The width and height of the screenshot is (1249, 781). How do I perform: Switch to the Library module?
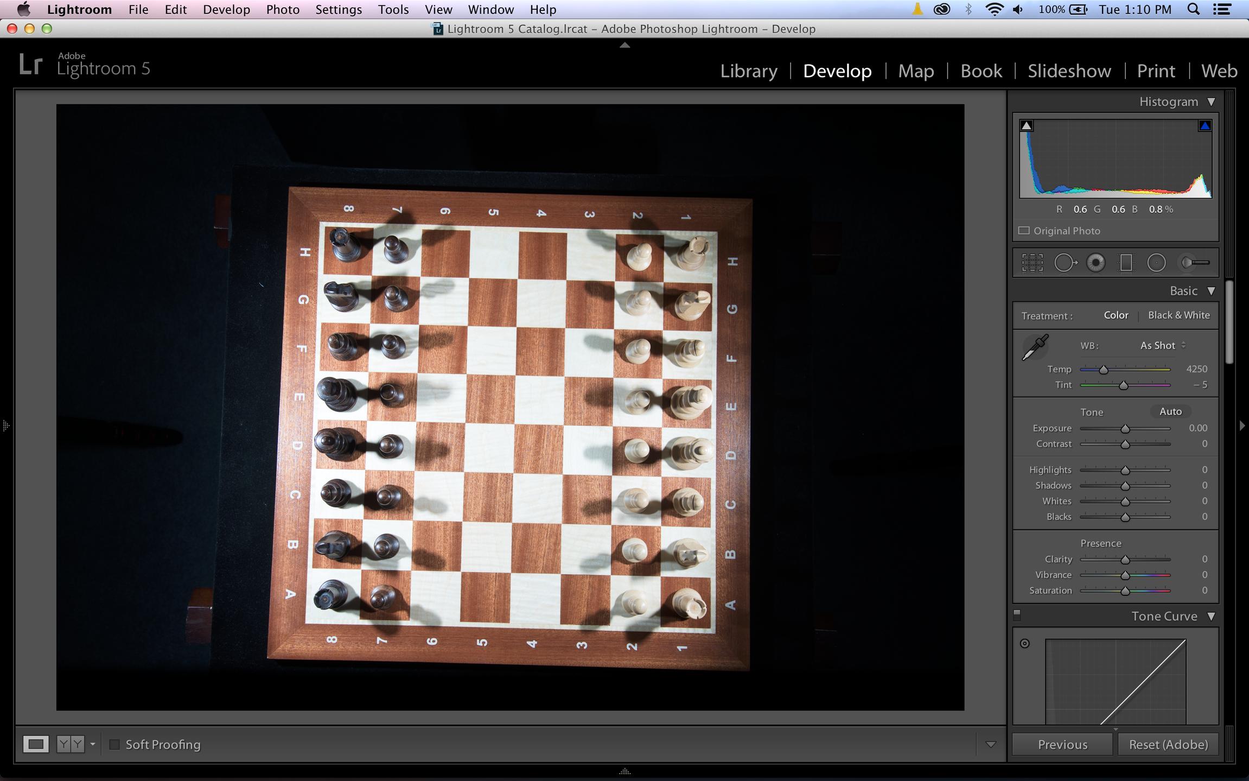pos(748,71)
